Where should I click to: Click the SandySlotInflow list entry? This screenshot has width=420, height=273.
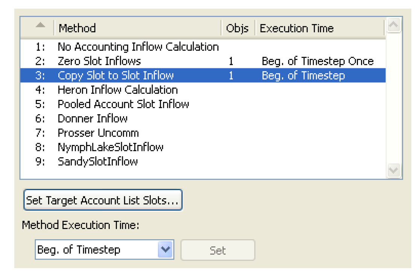[x=98, y=162]
